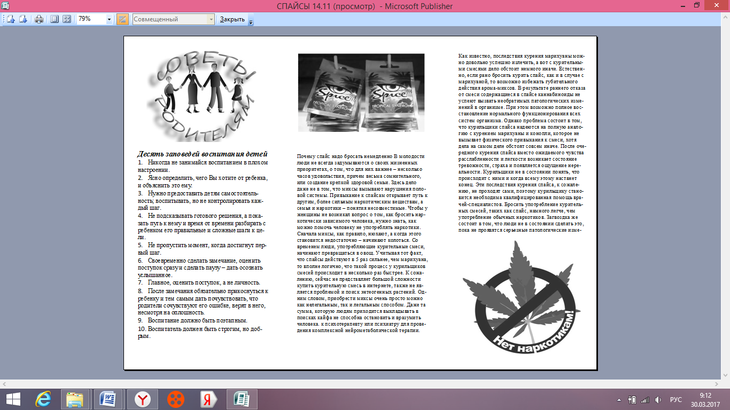Switch the РУС input language indicator
The height and width of the screenshot is (410, 730).
(676, 399)
